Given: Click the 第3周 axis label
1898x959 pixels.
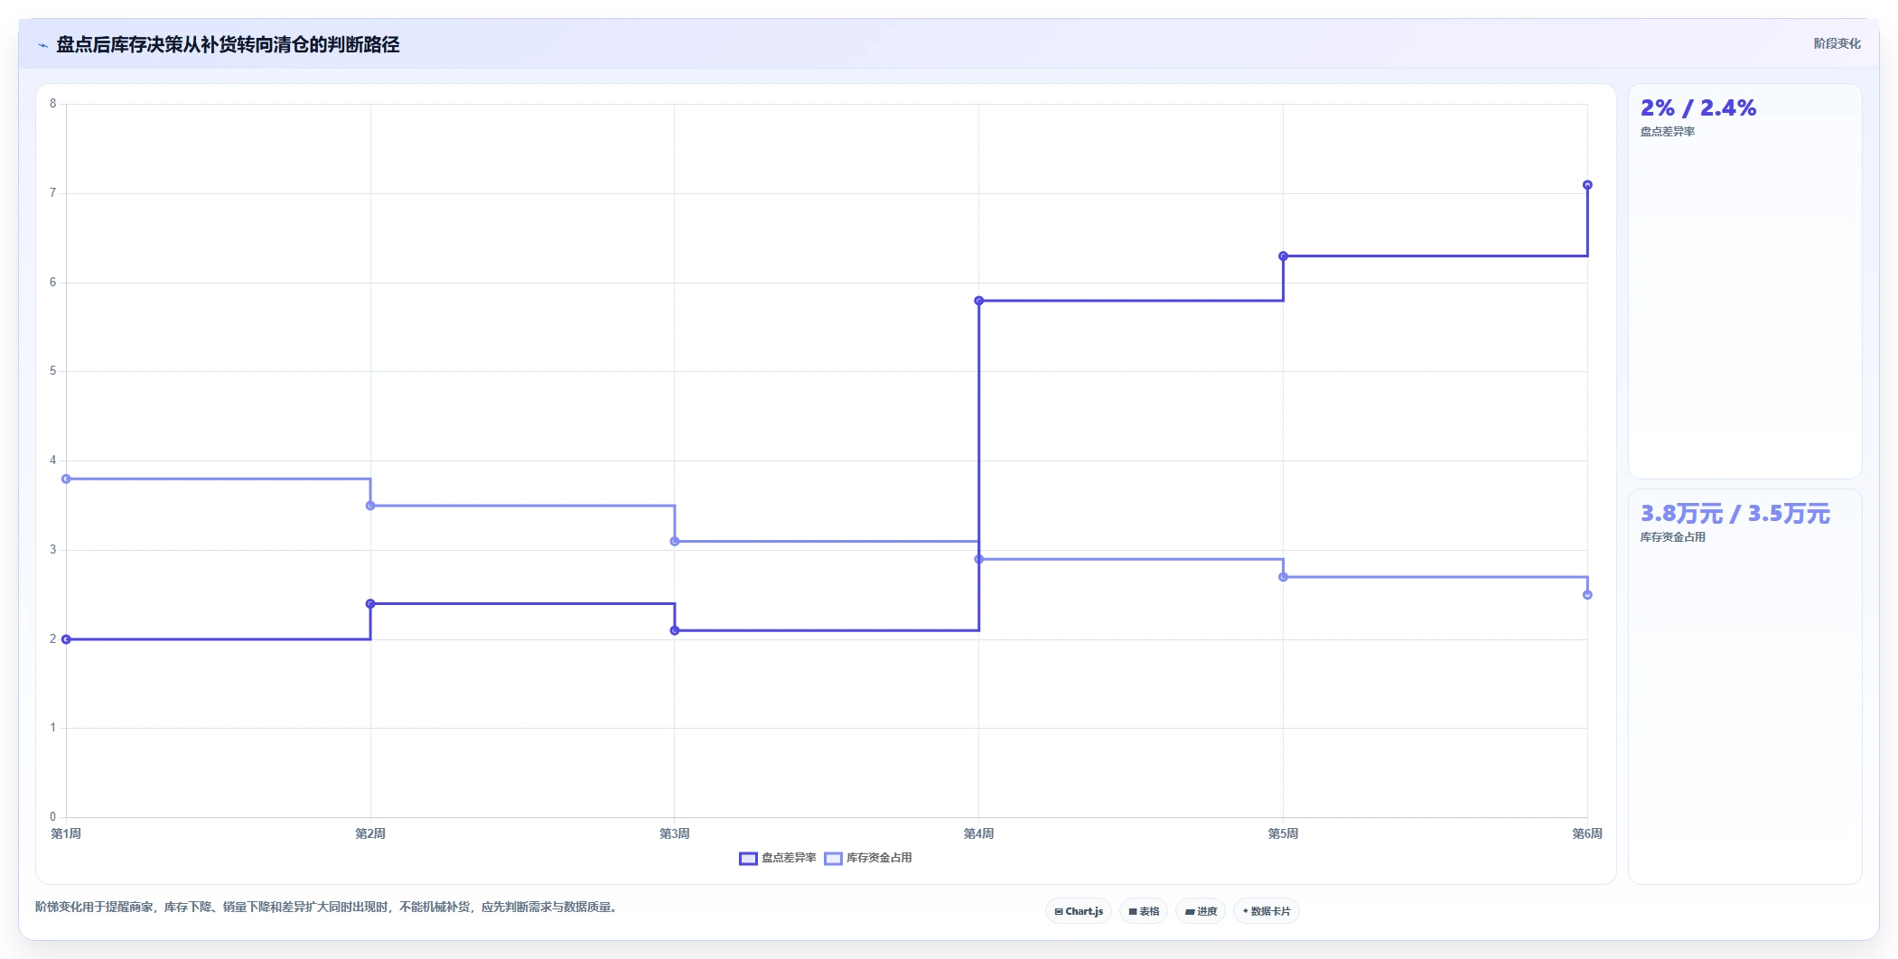Looking at the screenshot, I should 675,833.
